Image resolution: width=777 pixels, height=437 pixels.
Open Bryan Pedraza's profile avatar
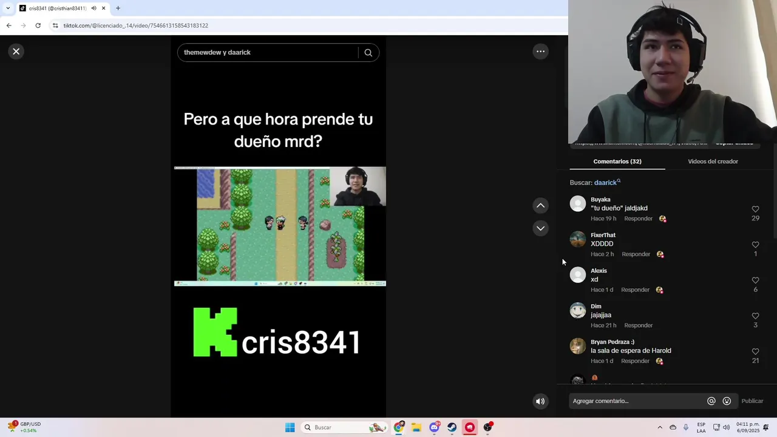click(x=578, y=347)
